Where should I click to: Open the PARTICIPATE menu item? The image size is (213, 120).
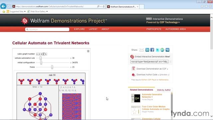[x=154, y=29]
